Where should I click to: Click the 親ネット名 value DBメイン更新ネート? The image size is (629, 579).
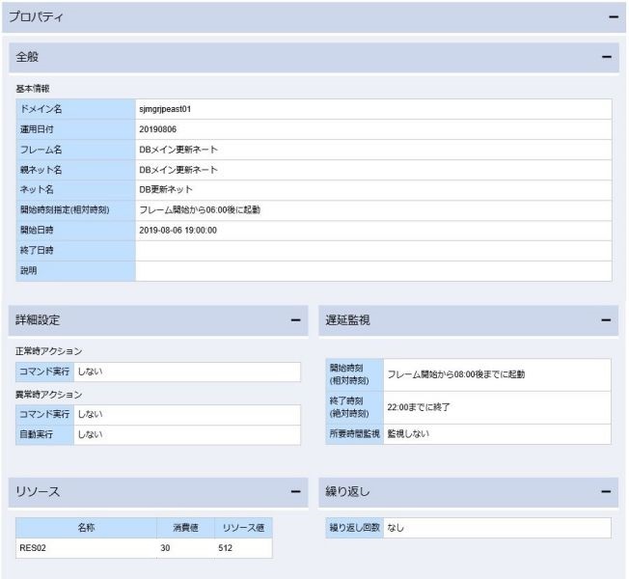[178, 170]
